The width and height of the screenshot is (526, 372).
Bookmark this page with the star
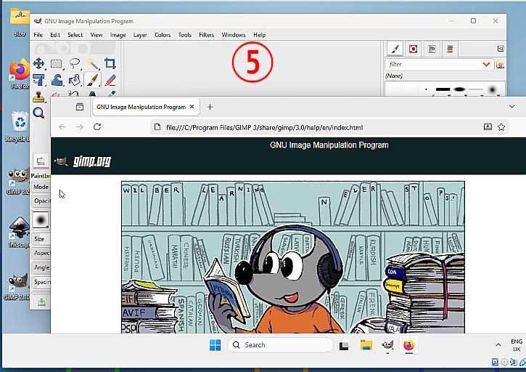[x=501, y=127]
